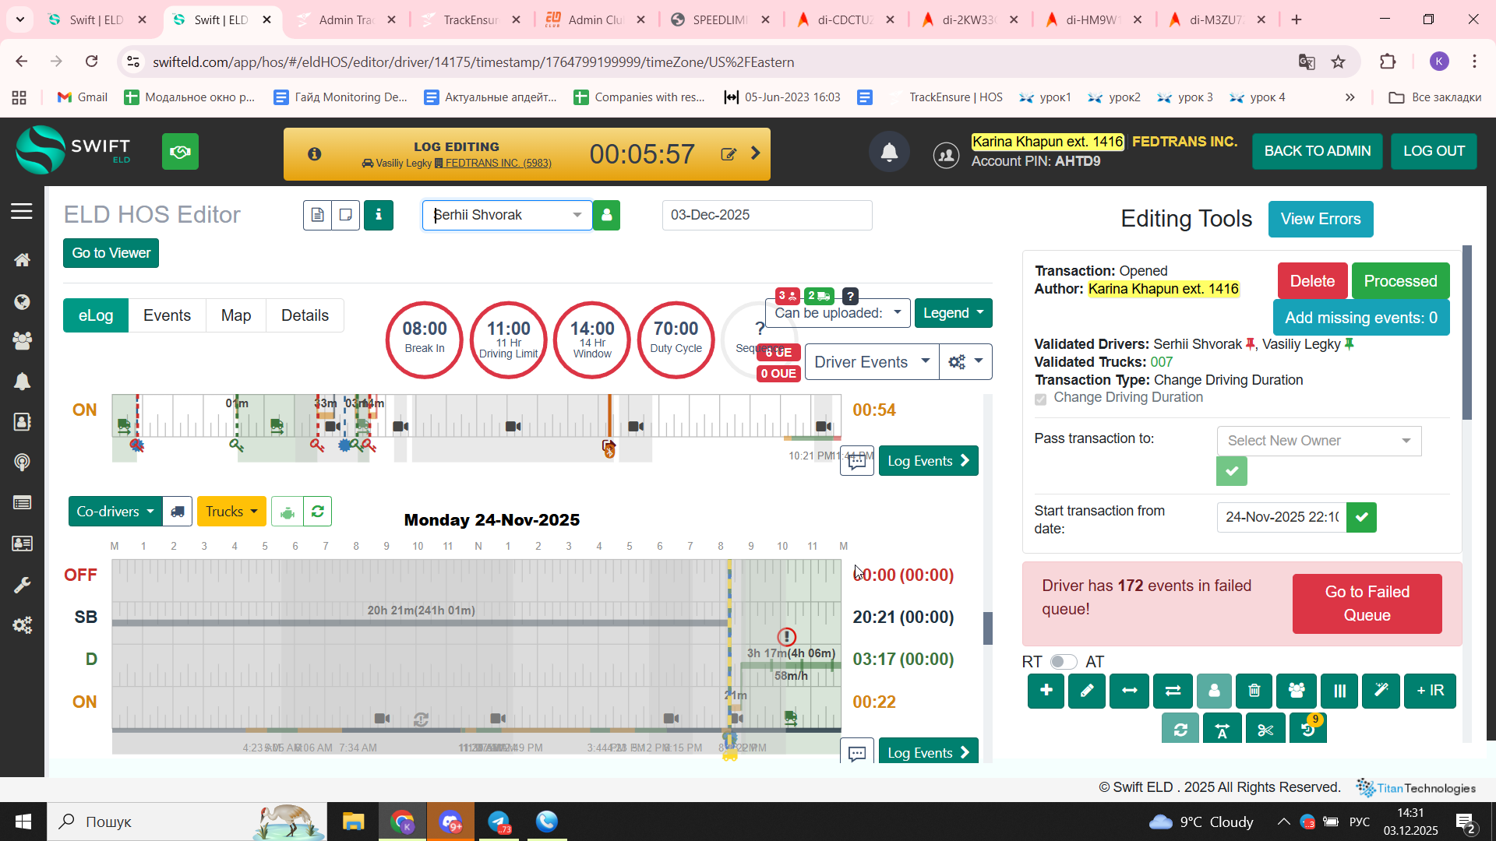Switch to the Events tab

[x=167, y=315]
